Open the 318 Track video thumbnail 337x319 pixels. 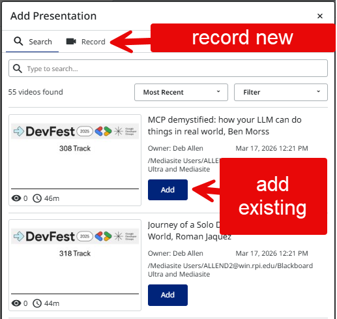point(75,265)
